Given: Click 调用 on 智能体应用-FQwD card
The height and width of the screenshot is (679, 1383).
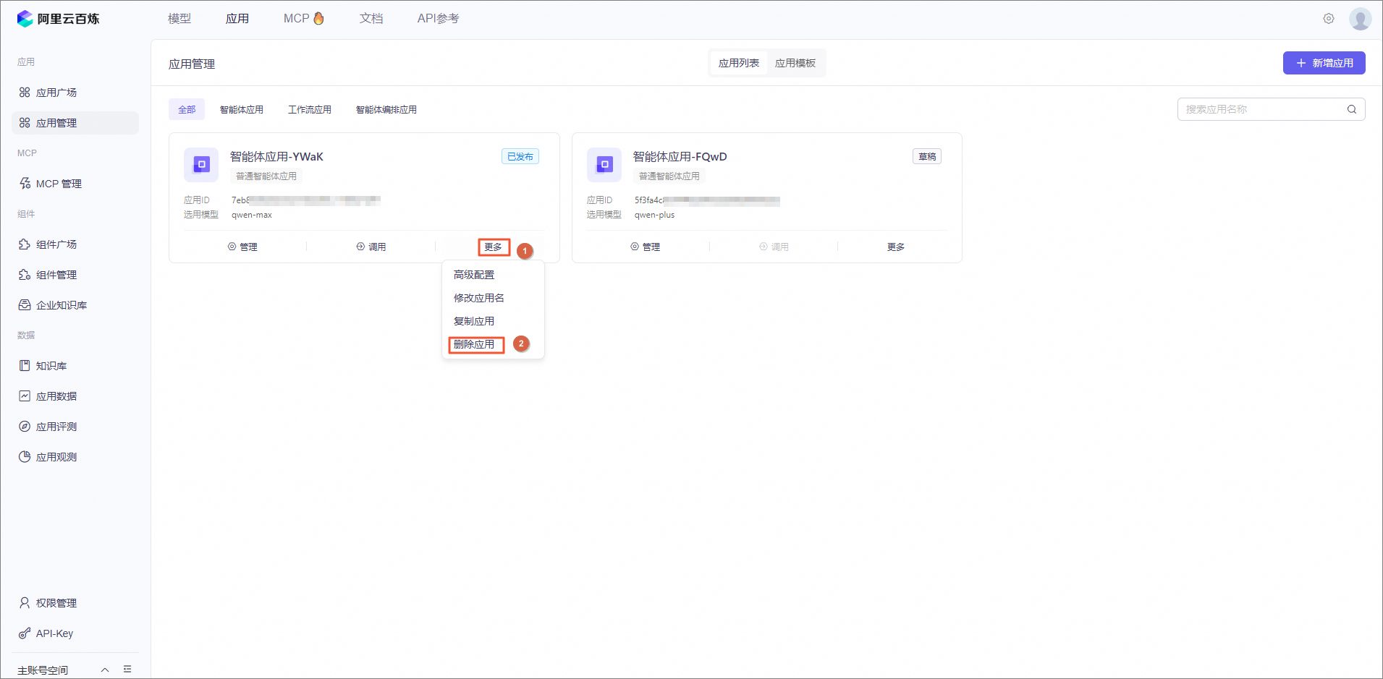Looking at the screenshot, I should click(774, 247).
